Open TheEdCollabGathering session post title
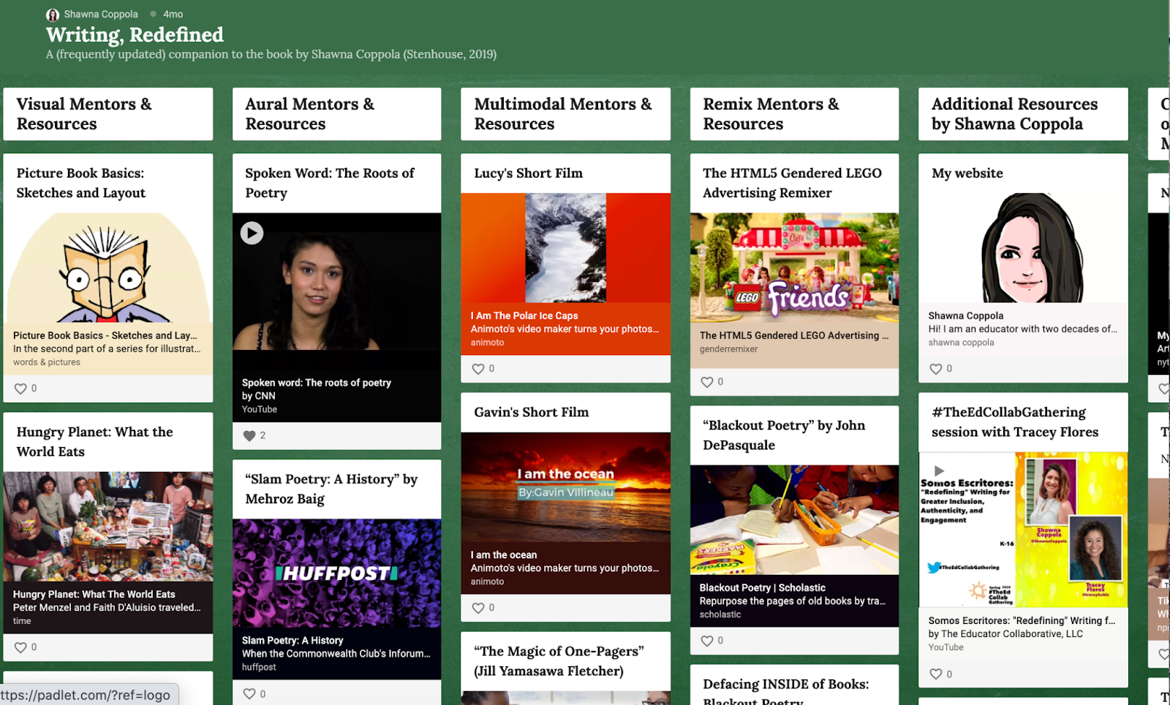The image size is (1170, 705). [x=1015, y=422]
